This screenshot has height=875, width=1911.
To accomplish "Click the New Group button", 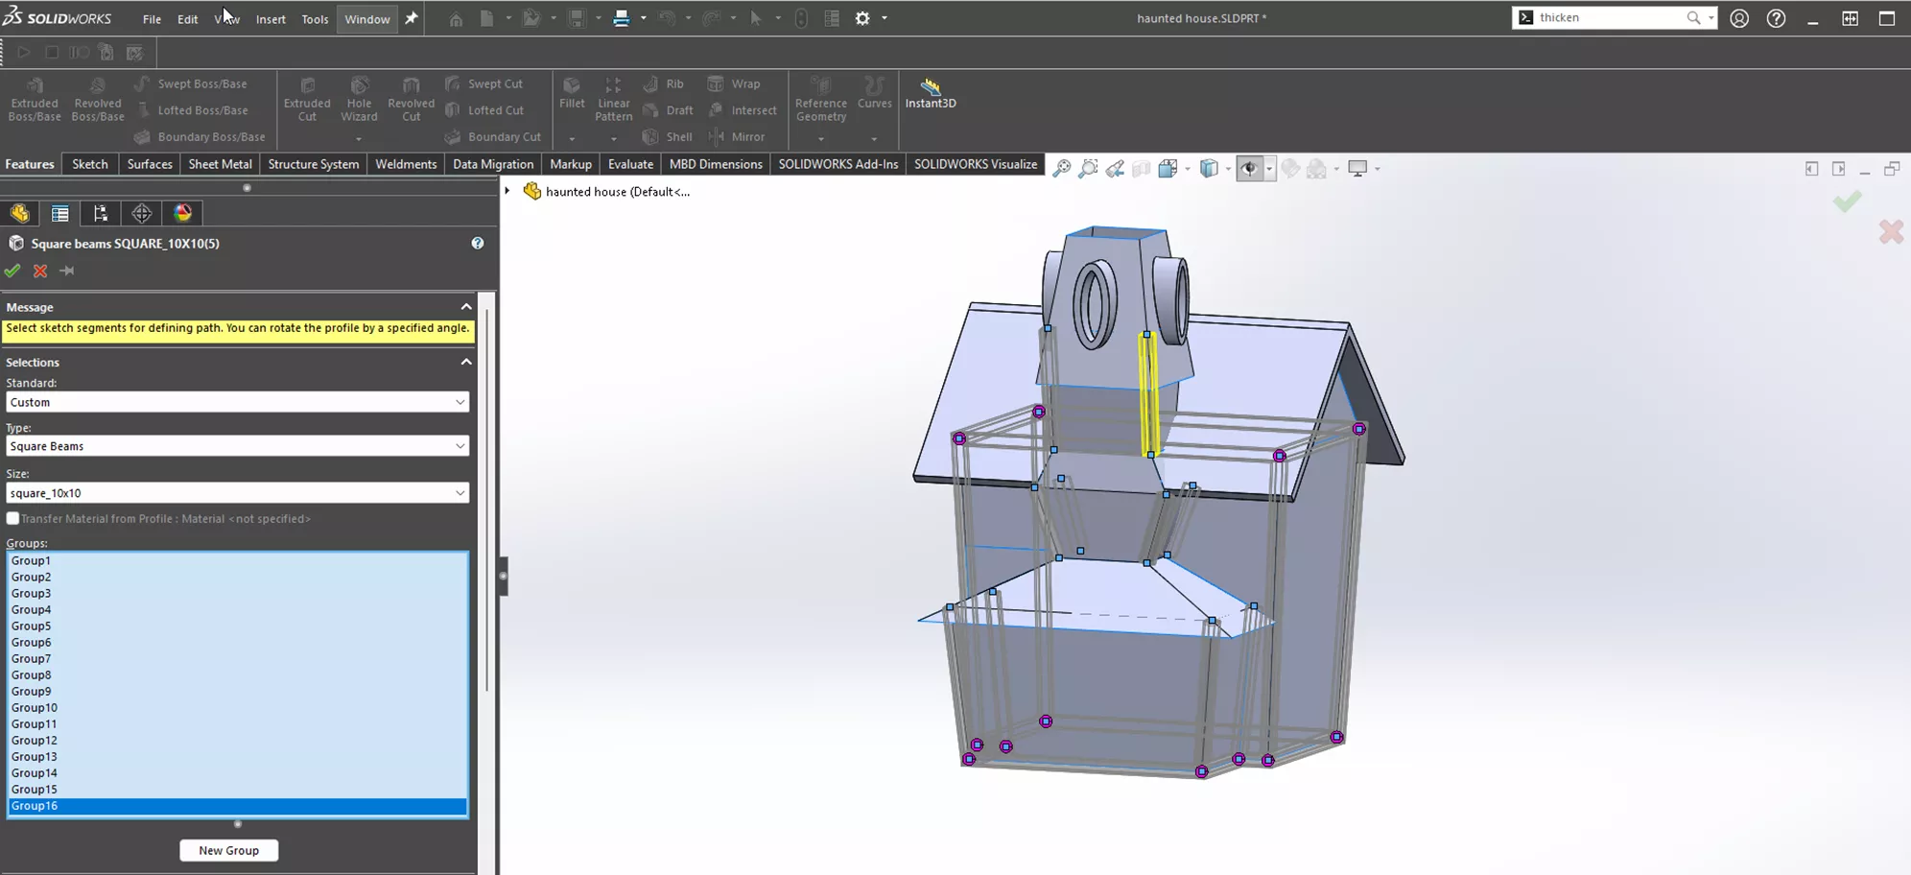I will coord(228,851).
